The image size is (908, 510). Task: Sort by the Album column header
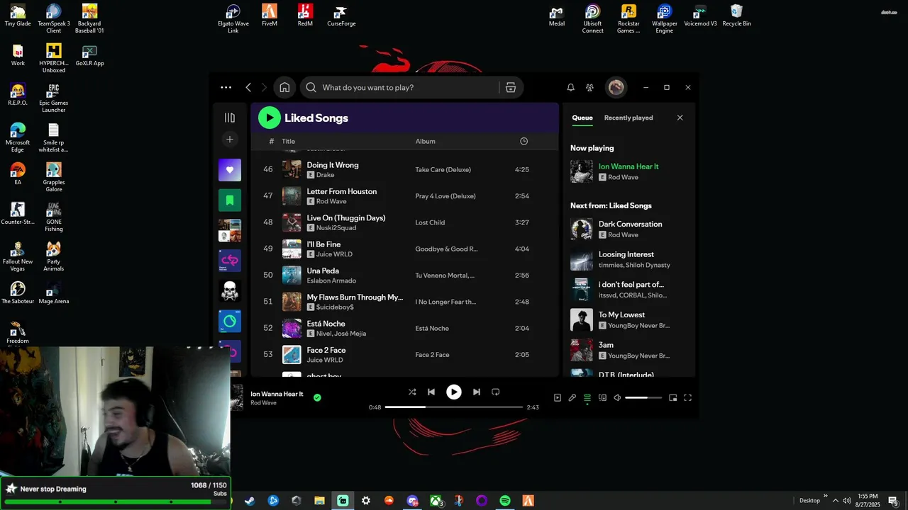pos(426,141)
